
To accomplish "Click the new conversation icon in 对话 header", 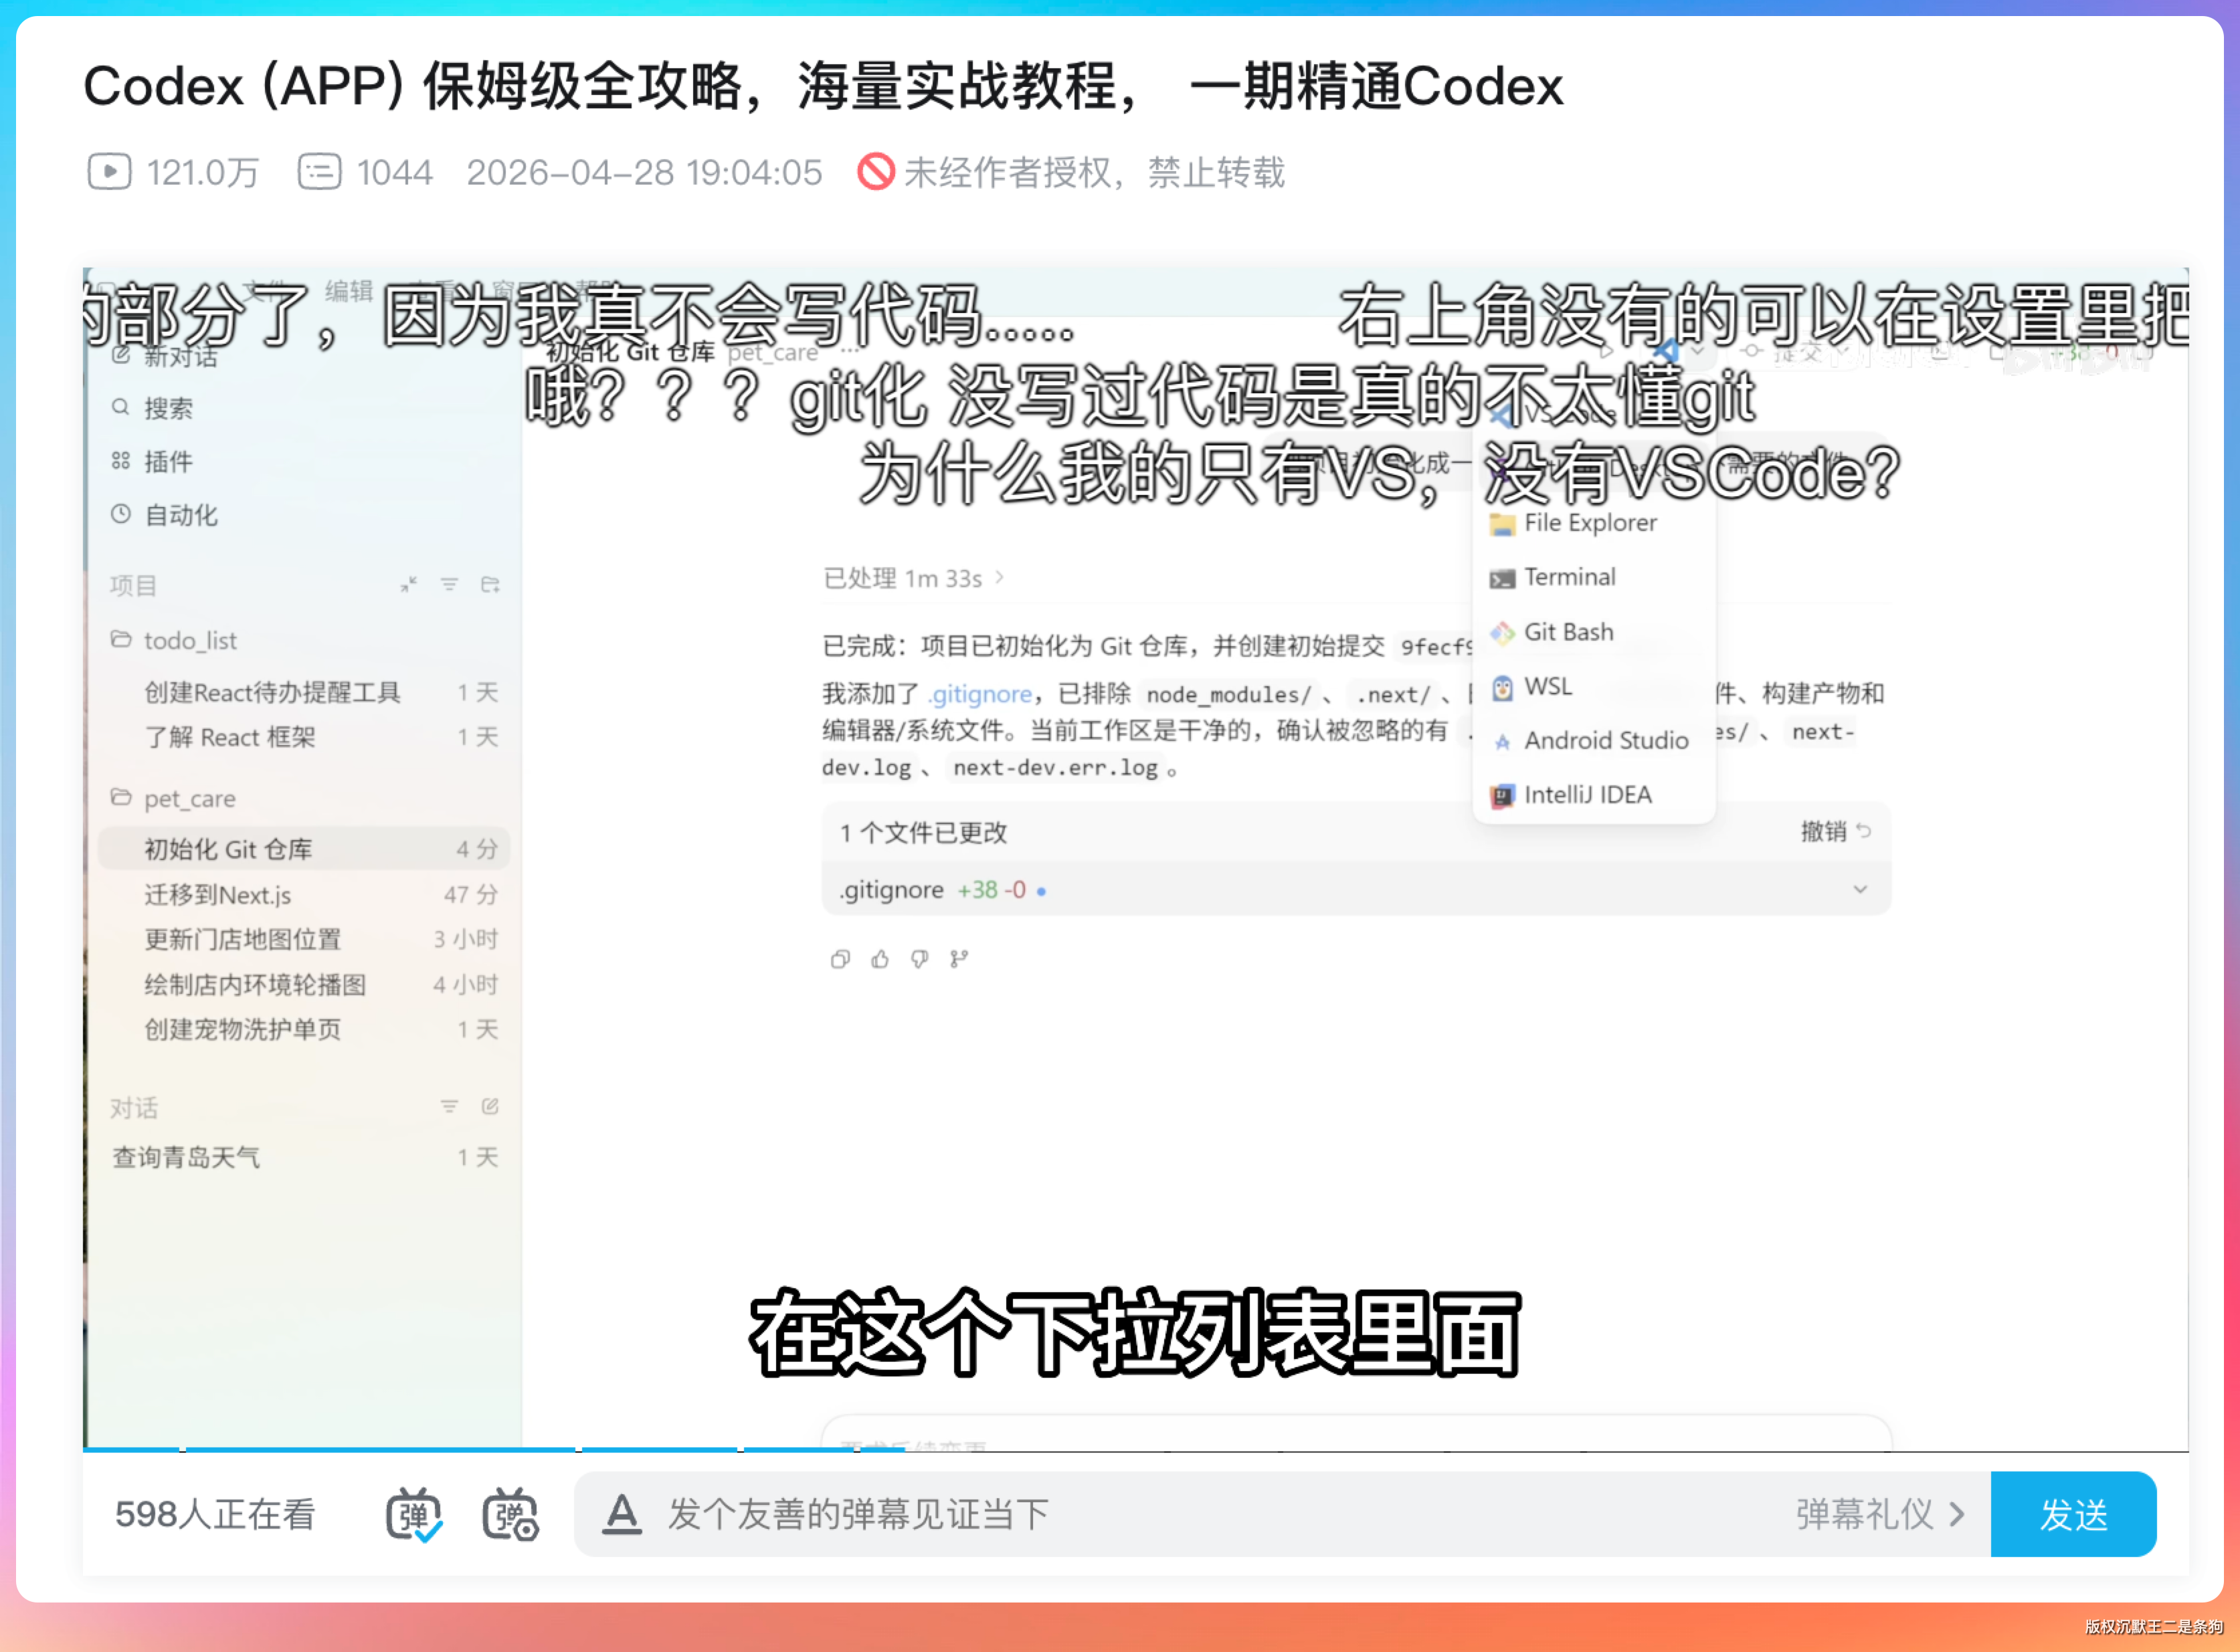I will (x=490, y=1106).
